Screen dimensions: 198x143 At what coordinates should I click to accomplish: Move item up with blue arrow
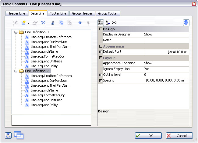[80, 23]
